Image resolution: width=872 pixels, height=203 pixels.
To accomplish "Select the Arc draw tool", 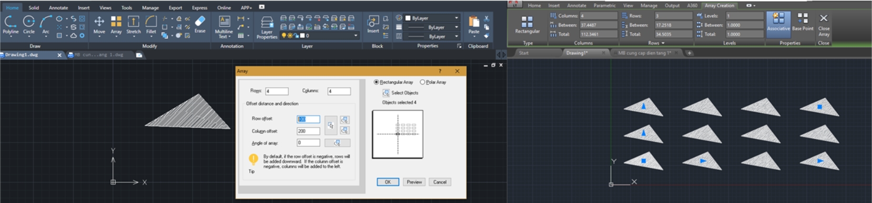I will pos(46,24).
